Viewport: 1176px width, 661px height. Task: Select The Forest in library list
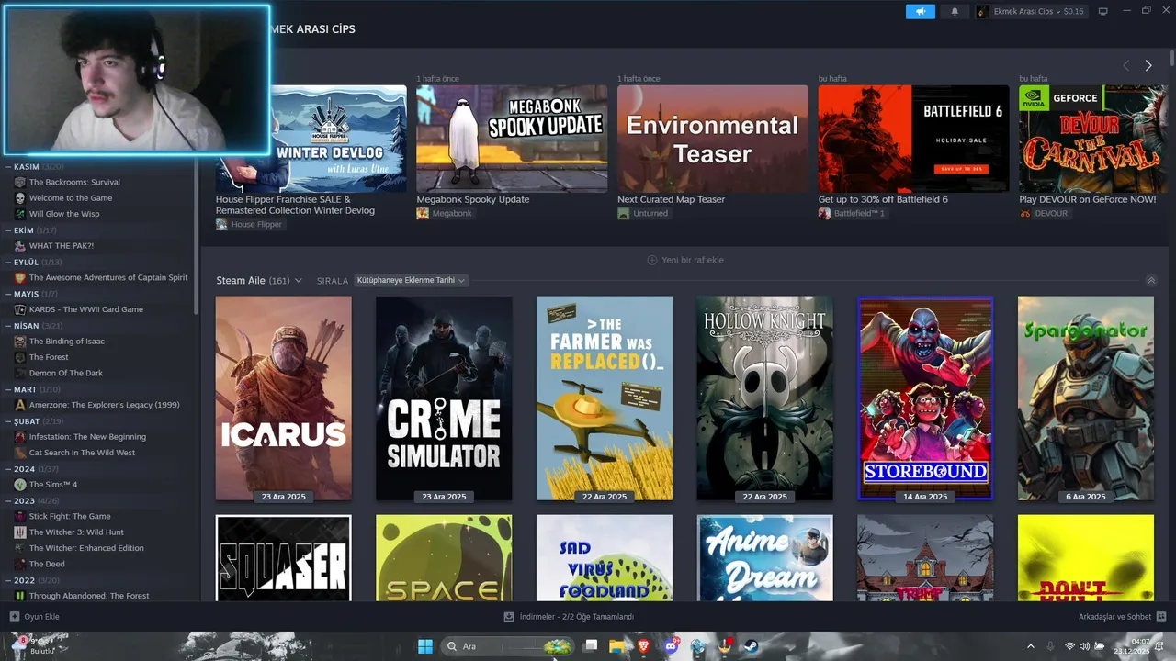point(49,357)
